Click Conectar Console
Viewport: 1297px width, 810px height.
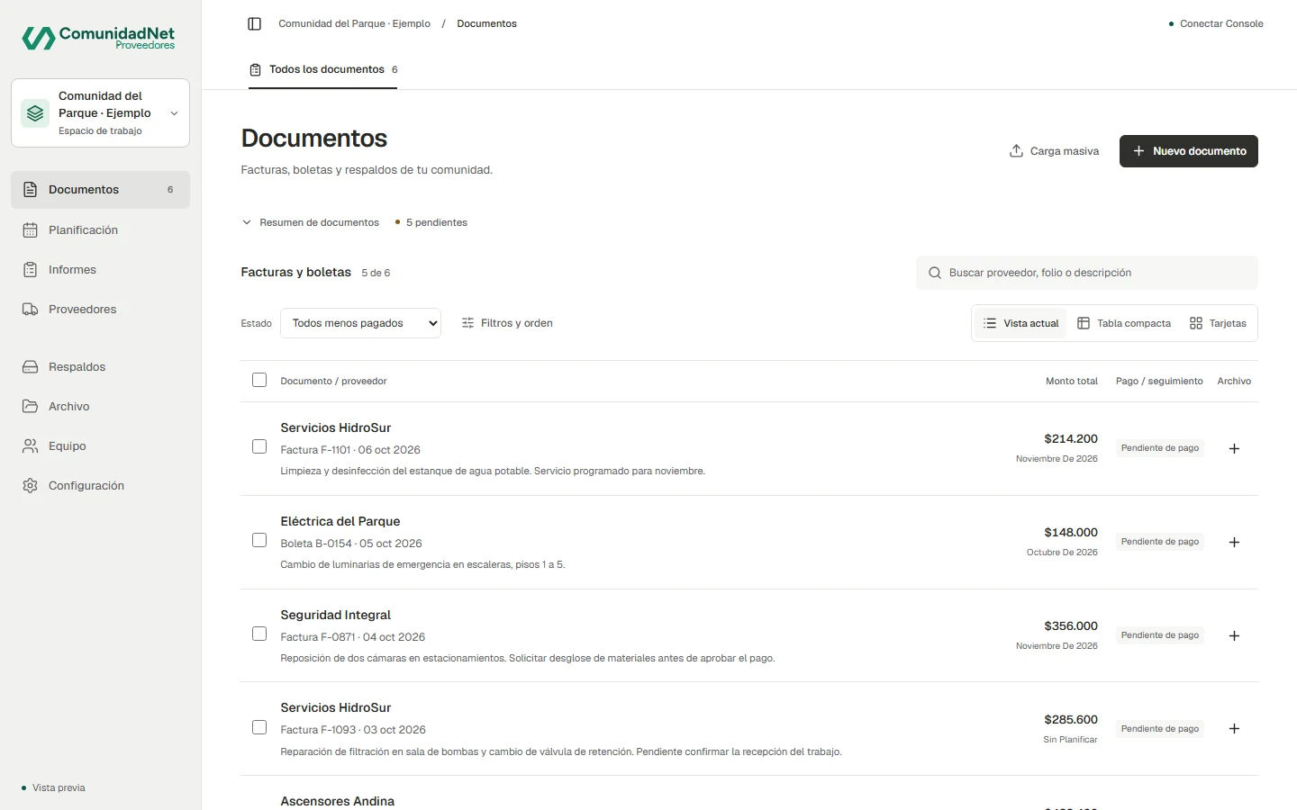(1216, 23)
